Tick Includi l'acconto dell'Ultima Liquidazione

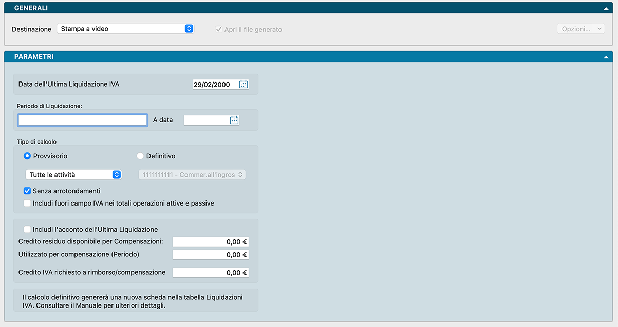pos(27,230)
